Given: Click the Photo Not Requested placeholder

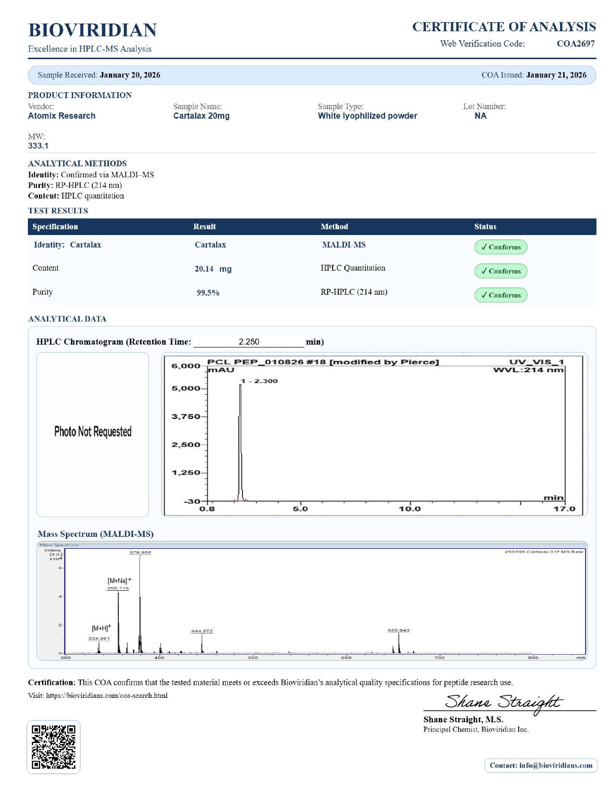Looking at the screenshot, I should tap(93, 434).
